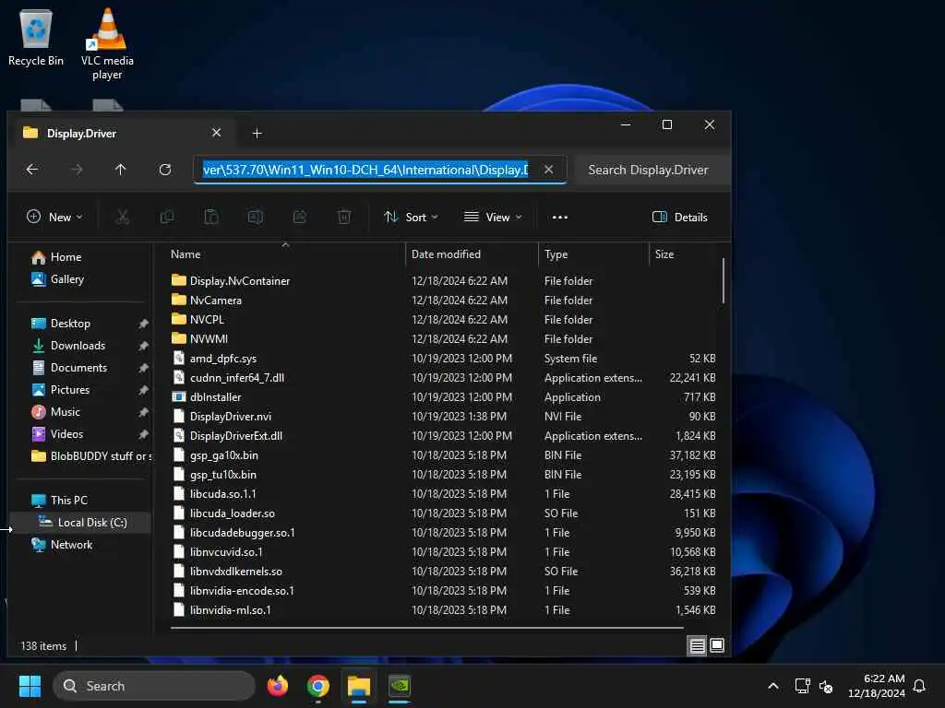Open the View layout dropdown
Viewport: 945px width, 708px height.
click(x=493, y=218)
